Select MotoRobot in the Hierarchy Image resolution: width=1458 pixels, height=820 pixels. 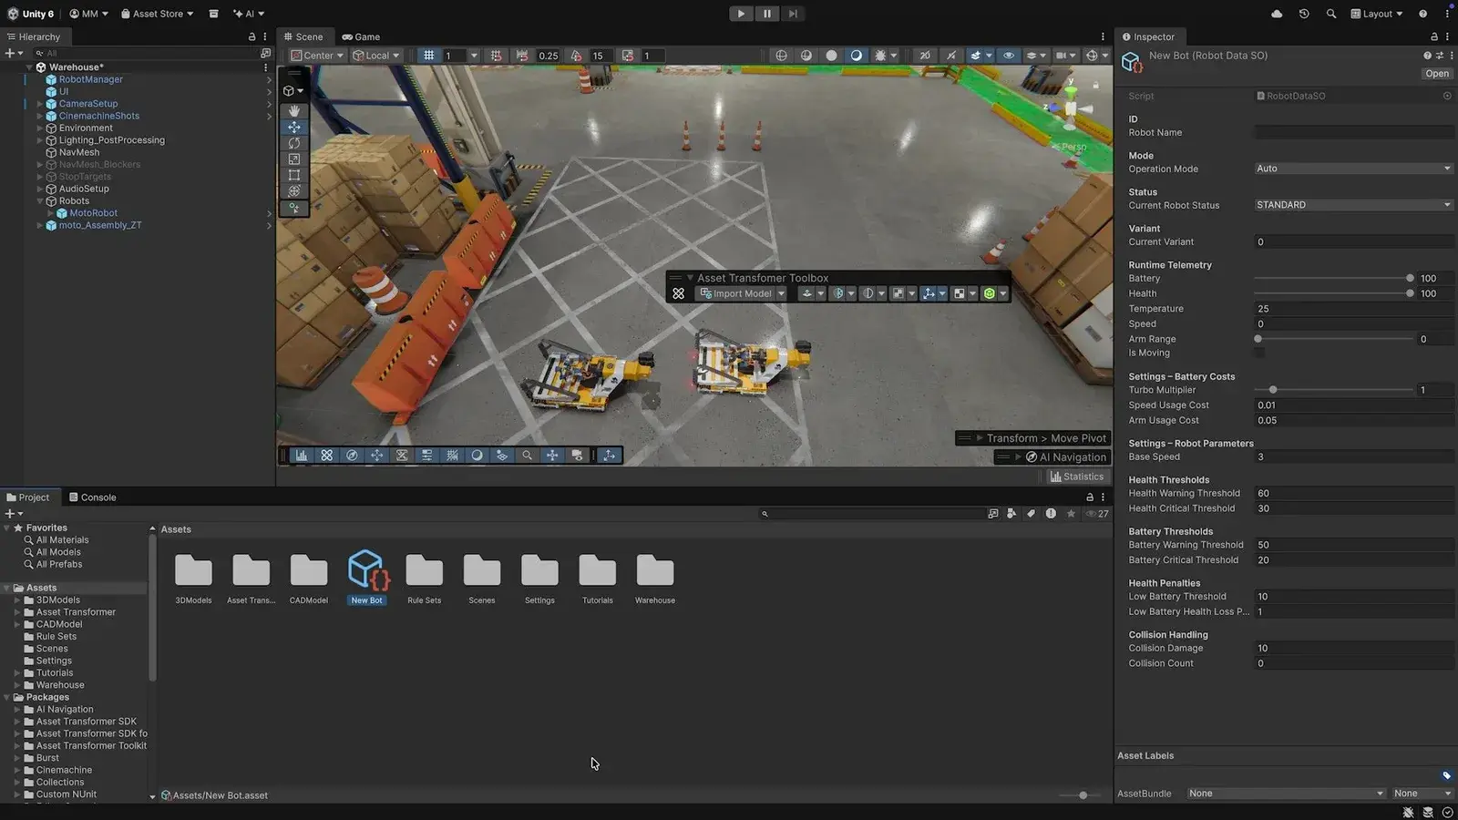(x=93, y=213)
